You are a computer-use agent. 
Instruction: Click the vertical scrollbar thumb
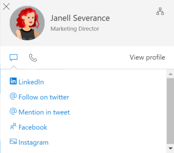(170, 111)
